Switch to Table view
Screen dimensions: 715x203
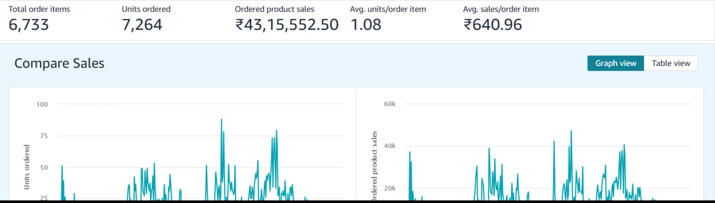click(x=671, y=63)
